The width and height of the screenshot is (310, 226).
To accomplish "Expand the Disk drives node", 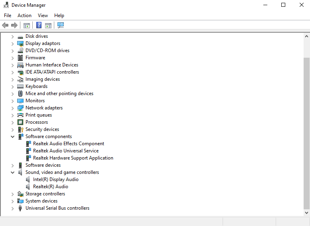I will pos(12,37).
